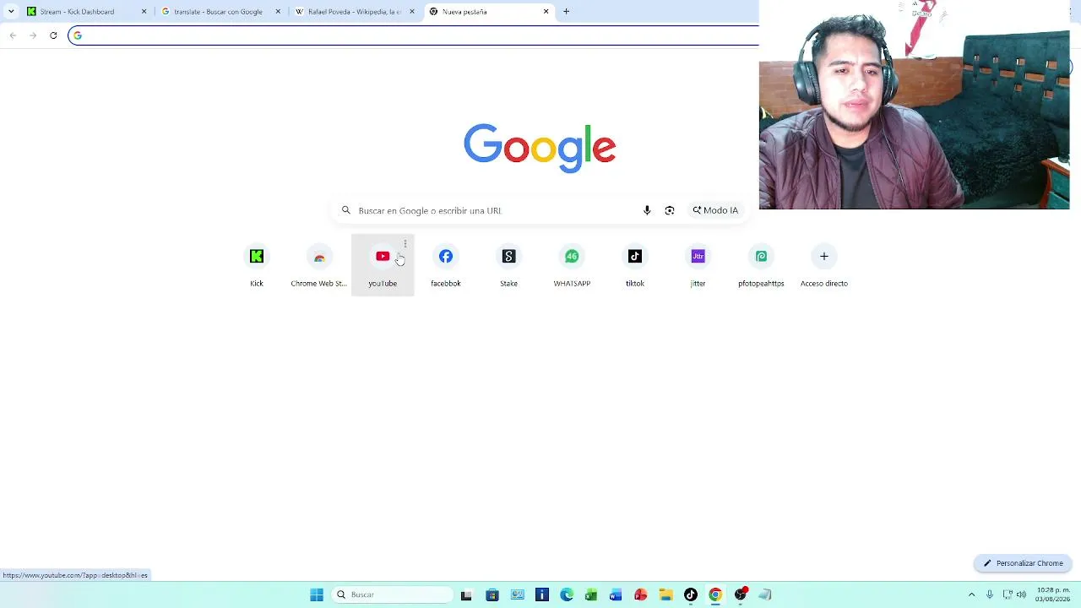
Task: Switch to the Stream - Kick Dashboard tab
Action: click(x=84, y=12)
